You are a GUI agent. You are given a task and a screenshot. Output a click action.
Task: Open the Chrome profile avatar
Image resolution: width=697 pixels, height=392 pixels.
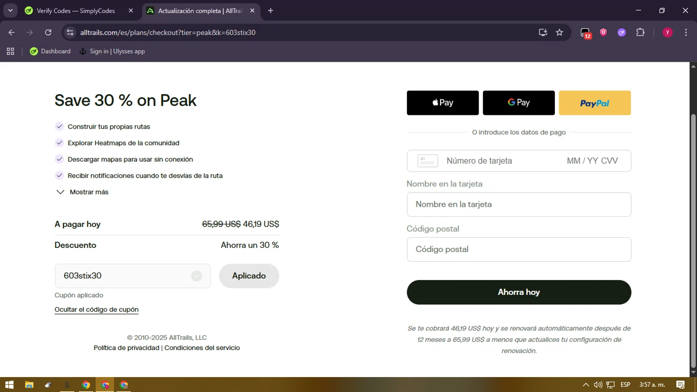pos(667,33)
